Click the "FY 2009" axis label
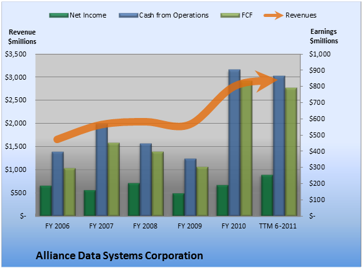 (x=189, y=226)
